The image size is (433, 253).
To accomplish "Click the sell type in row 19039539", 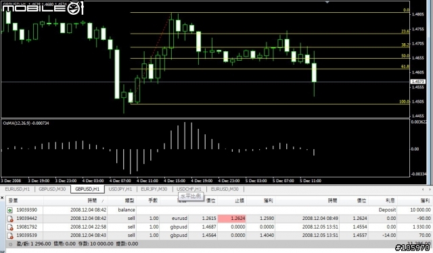I will [x=131, y=235].
